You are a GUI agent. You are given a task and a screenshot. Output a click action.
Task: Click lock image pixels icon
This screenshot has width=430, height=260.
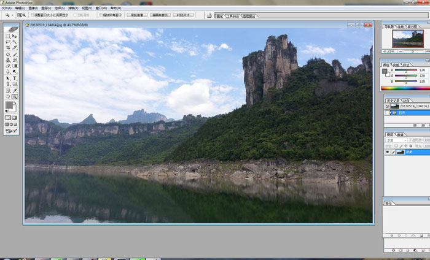(401, 146)
